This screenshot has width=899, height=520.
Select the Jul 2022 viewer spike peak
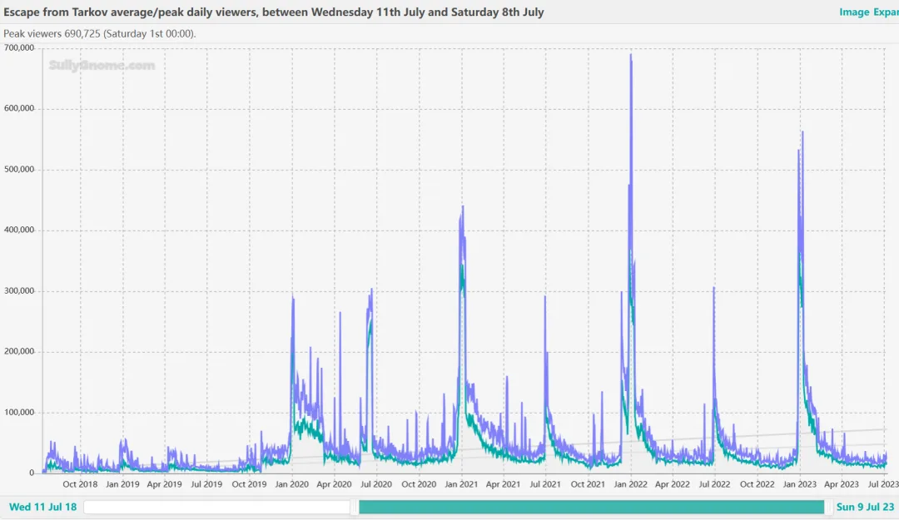click(x=713, y=288)
